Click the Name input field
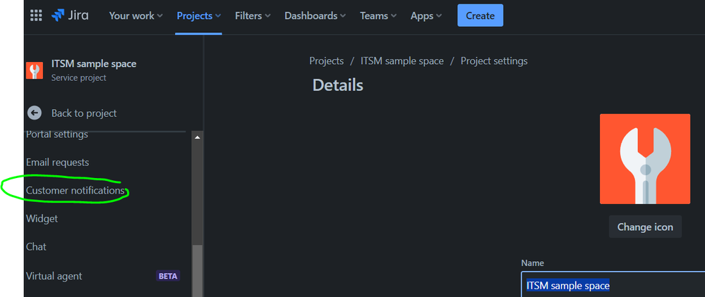Screen dimensions: 705x297 click(613, 284)
